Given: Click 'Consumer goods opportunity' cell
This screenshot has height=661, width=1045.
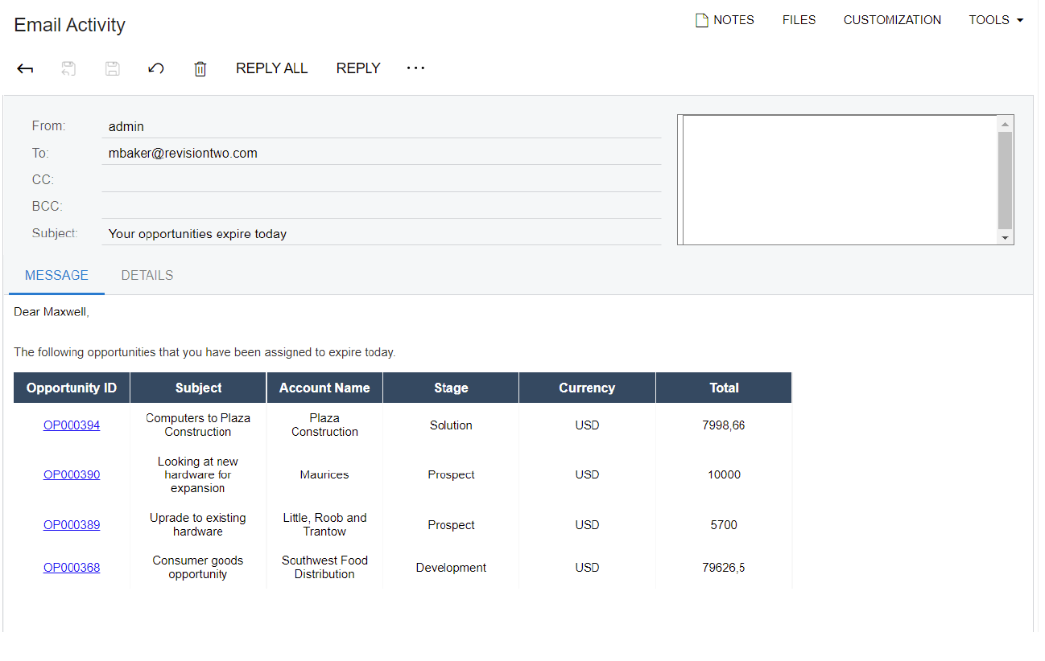Looking at the screenshot, I should 198,568.
